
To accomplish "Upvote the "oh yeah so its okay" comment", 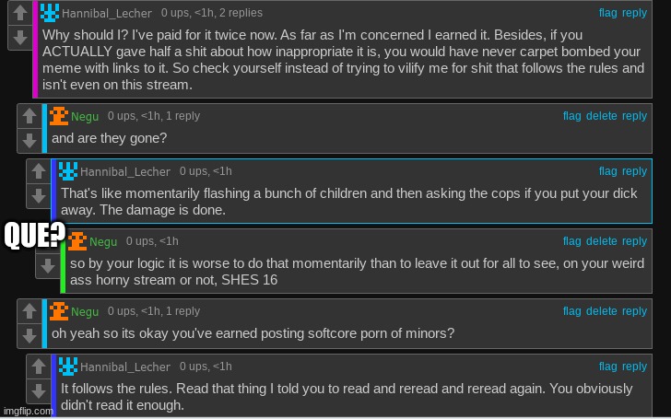I will [29, 311].
